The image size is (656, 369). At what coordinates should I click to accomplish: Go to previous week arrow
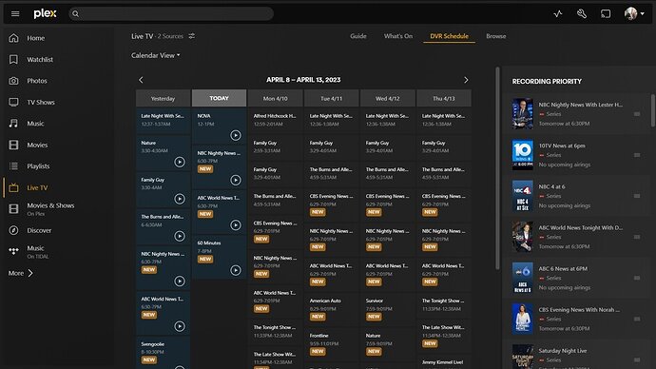(141, 80)
